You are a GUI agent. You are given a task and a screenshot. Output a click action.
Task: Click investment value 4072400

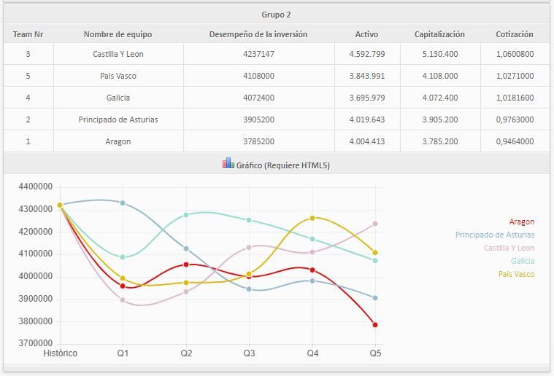click(x=259, y=98)
